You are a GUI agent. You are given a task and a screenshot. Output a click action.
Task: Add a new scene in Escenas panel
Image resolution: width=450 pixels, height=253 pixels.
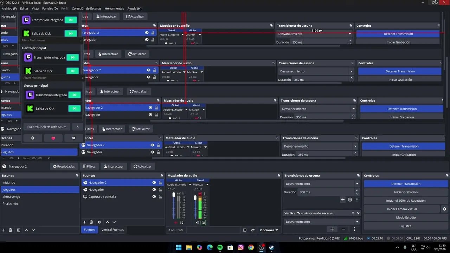[4, 230]
